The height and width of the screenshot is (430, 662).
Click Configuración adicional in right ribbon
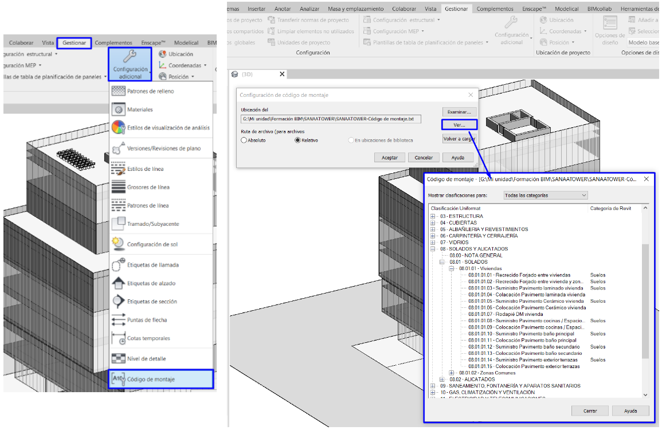tap(512, 30)
